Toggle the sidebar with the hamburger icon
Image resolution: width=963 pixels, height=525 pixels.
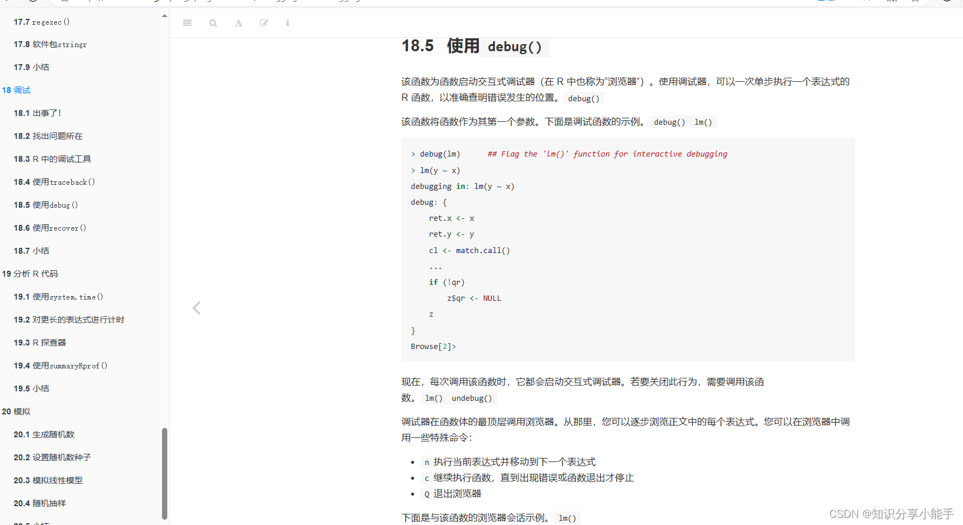(x=187, y=23)
